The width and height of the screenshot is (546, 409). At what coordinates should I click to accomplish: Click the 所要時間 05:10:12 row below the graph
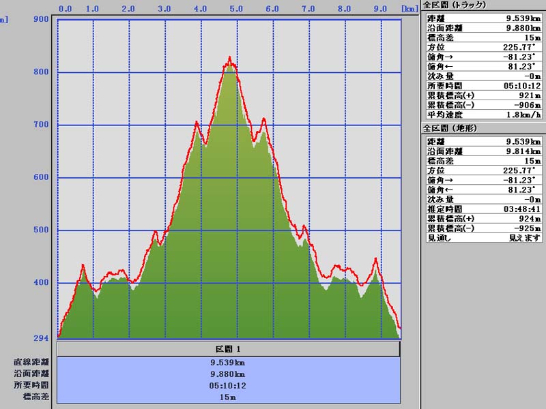pos(228,385)
